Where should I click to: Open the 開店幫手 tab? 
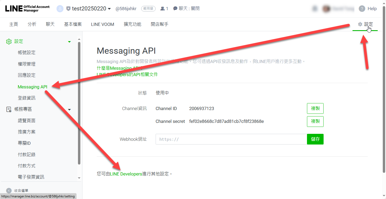tap(159, 24)
